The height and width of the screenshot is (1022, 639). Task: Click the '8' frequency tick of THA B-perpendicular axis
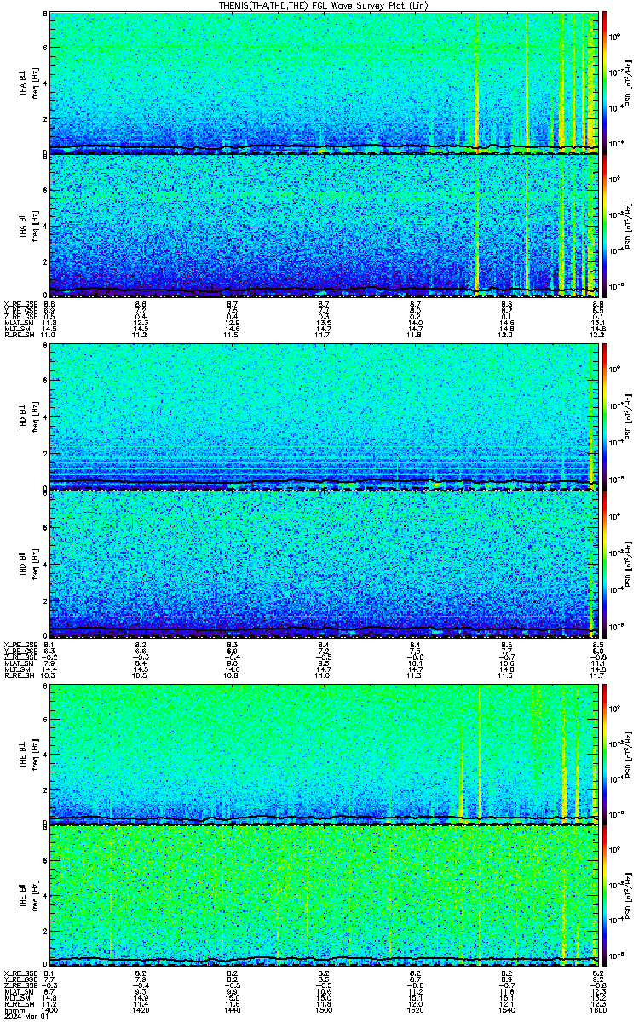tap(45, 15)
